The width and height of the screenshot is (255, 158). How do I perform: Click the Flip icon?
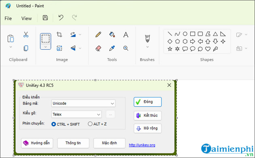(x=73, y=48)
